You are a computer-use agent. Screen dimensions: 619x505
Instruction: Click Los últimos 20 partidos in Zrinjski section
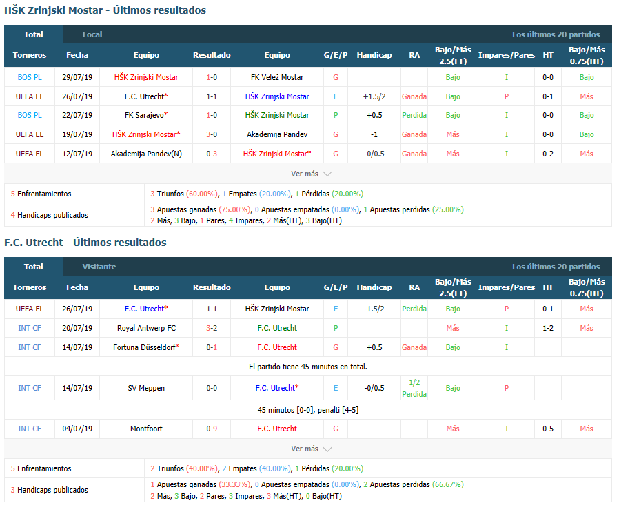click(x=556, y=34)
